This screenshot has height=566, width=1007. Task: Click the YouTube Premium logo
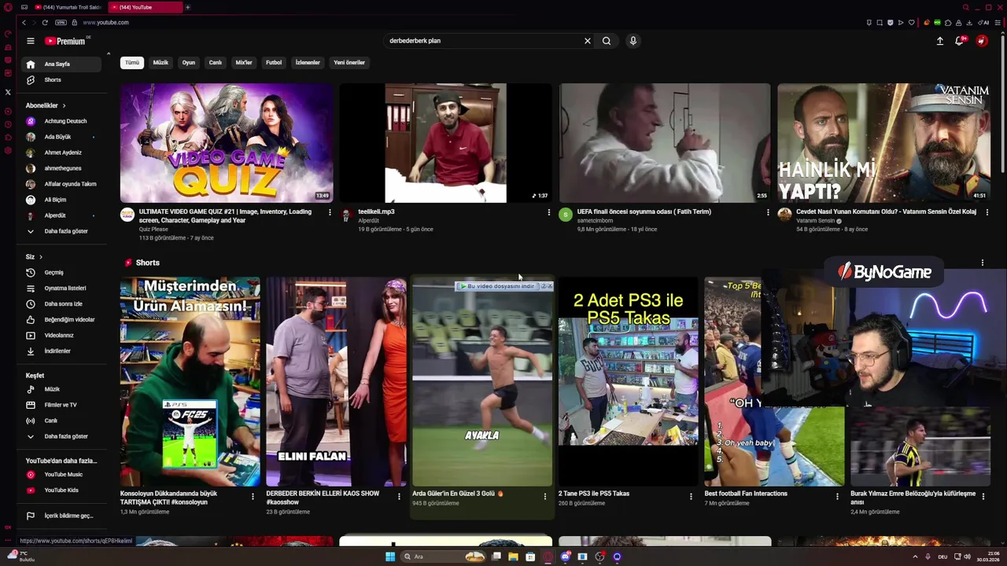(x=66, y=41)
